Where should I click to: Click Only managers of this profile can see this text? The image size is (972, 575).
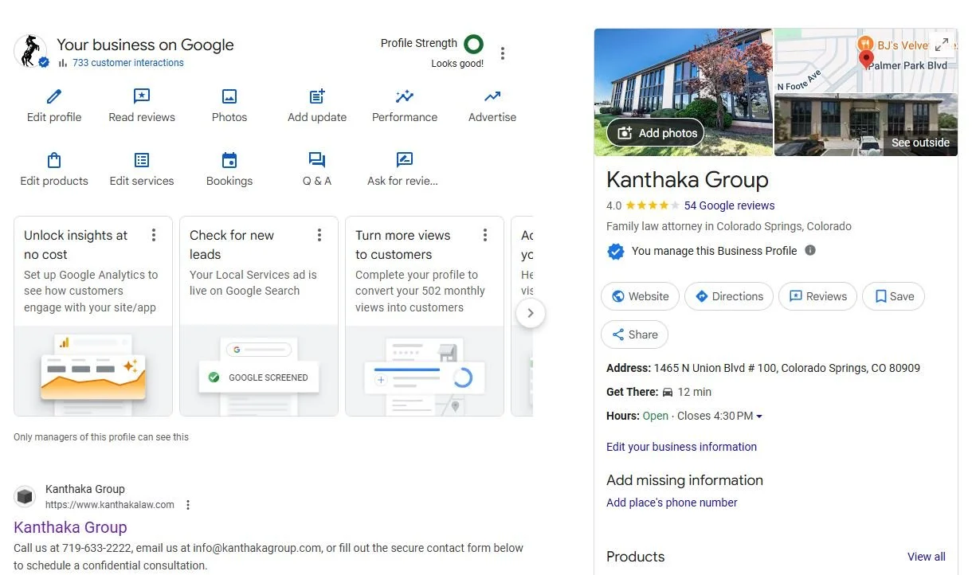coord(101,437)
